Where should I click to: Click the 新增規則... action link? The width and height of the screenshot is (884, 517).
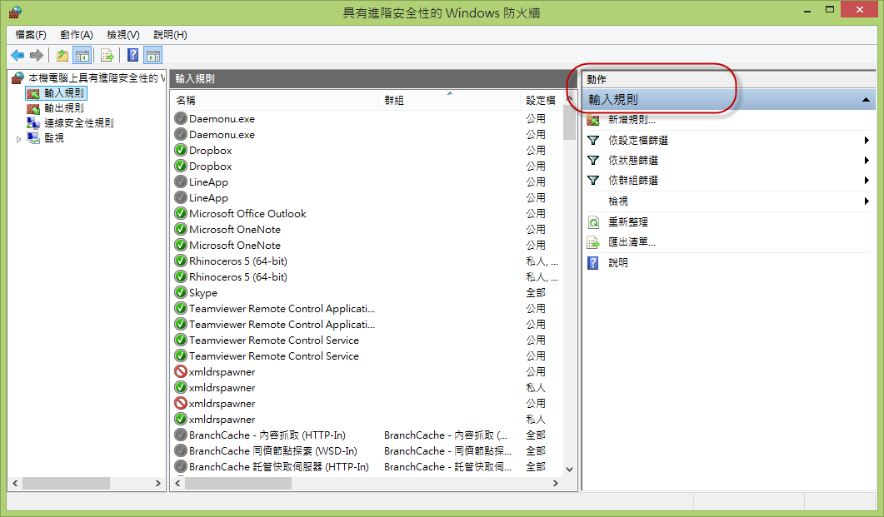(x=632, y=120)
